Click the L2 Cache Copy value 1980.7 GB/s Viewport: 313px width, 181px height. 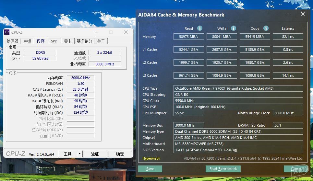click(x=255, y=62)
